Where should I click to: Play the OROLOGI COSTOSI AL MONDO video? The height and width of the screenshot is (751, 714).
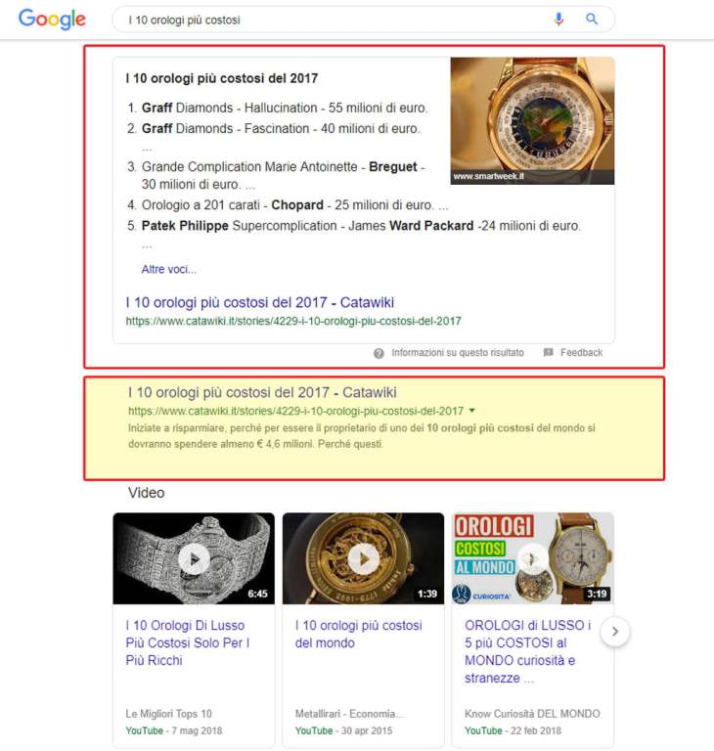click(x=532, y=558)
